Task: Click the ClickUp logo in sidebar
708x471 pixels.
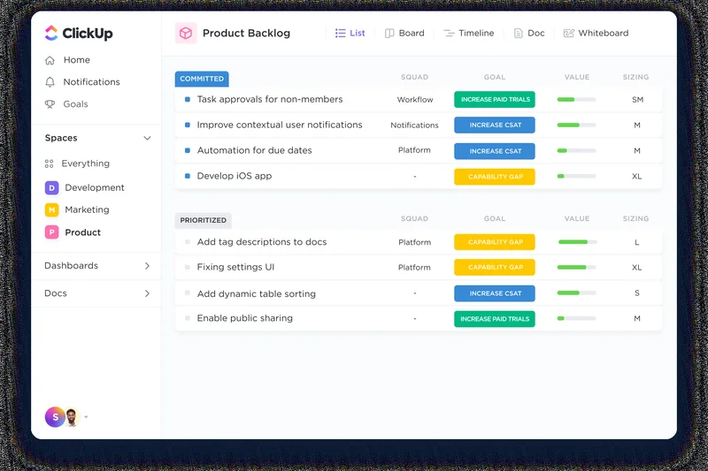Action: (79, 34)
